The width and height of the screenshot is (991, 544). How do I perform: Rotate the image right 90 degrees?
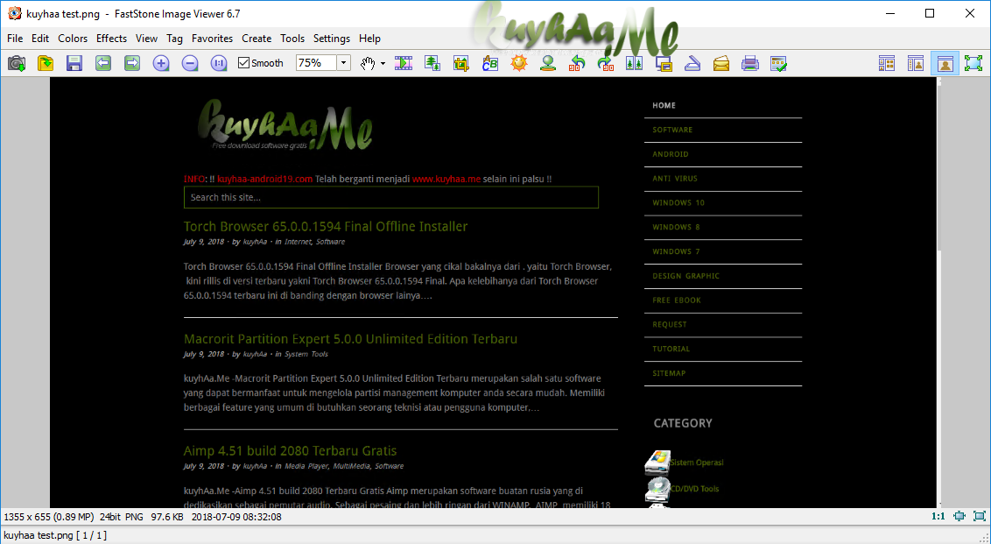coord(606,63)
